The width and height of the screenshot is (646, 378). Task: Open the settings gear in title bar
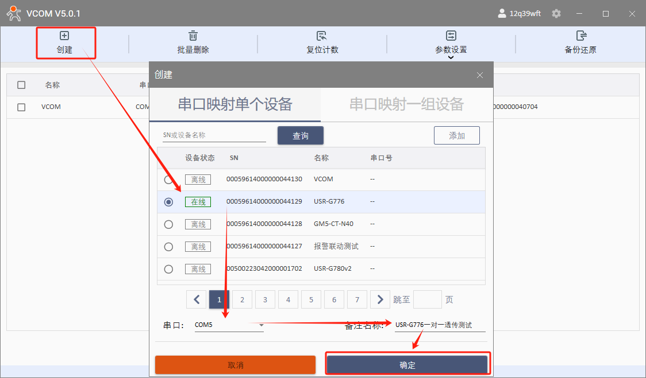click(556, 14)
